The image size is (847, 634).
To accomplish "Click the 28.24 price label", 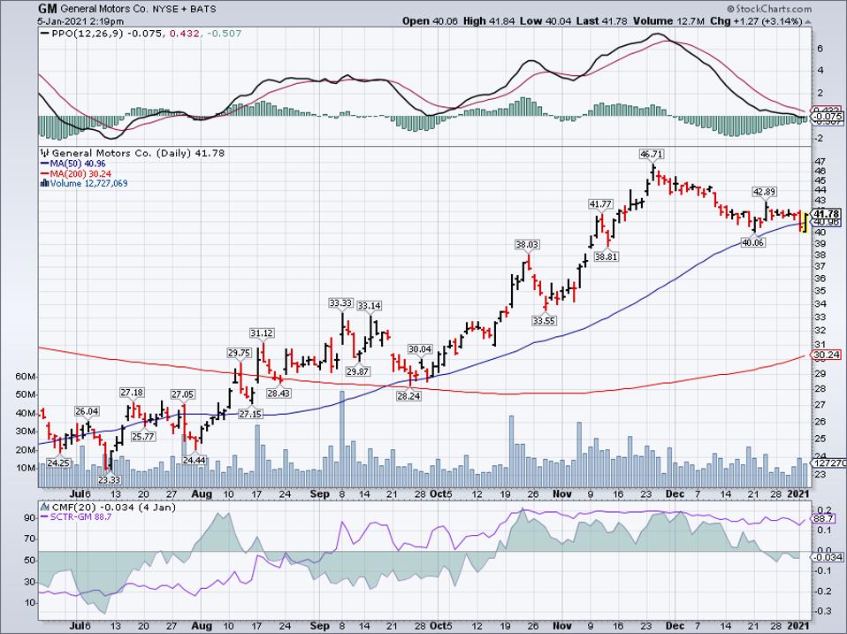I will (x=409, y=396).
